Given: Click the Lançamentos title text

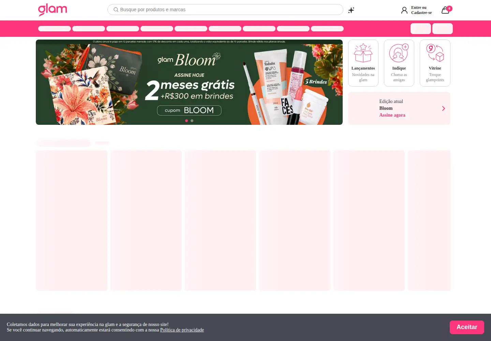Looking at the screenshot, I should tap(363, 68).
